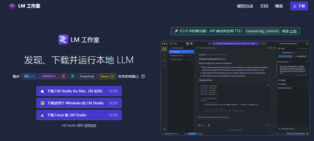Viewport: 314px width, 141px height.
Task: Click the paperclip attach file icon
Action: [x=209, y=125]
